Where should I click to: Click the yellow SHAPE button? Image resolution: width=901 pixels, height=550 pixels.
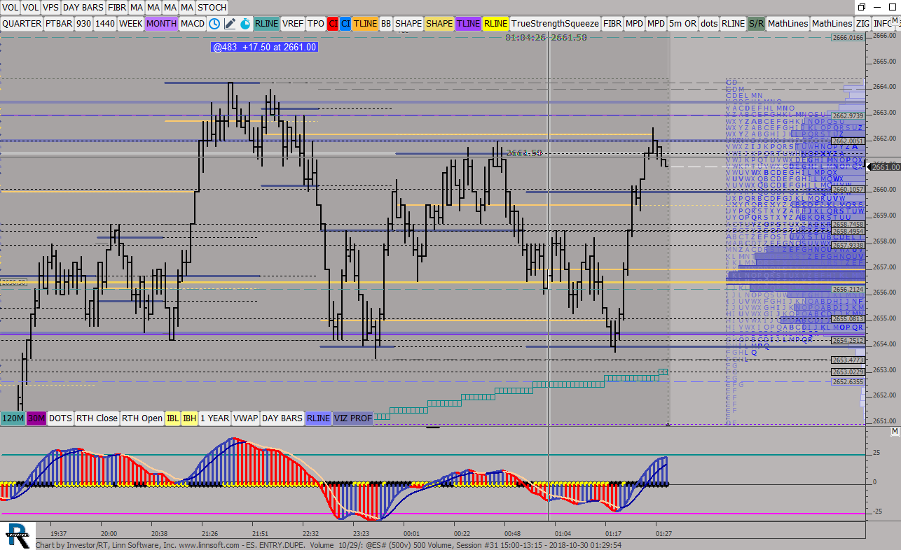click(x=439, y=23)
